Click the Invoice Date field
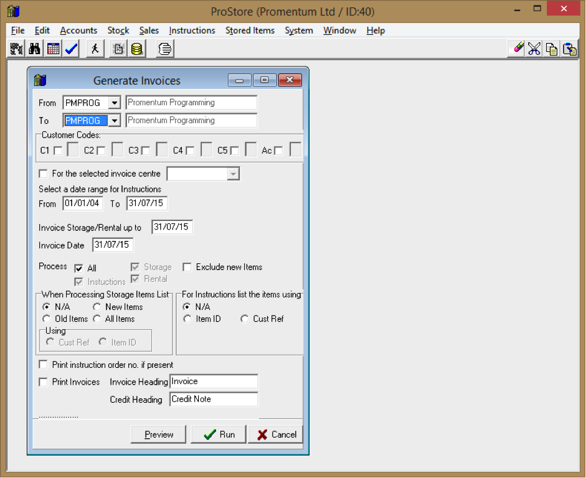586x478 pixels. pos(113,245)
